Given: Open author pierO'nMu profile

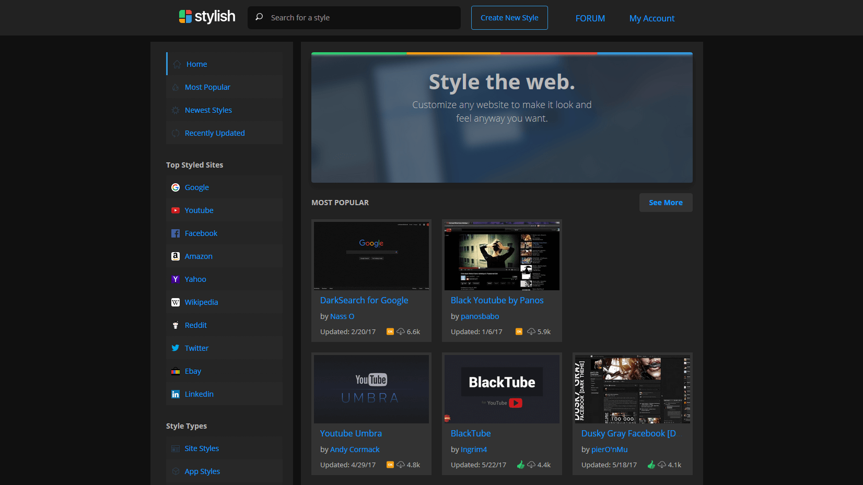Looking at the screenshot, I should pos(610,449).
